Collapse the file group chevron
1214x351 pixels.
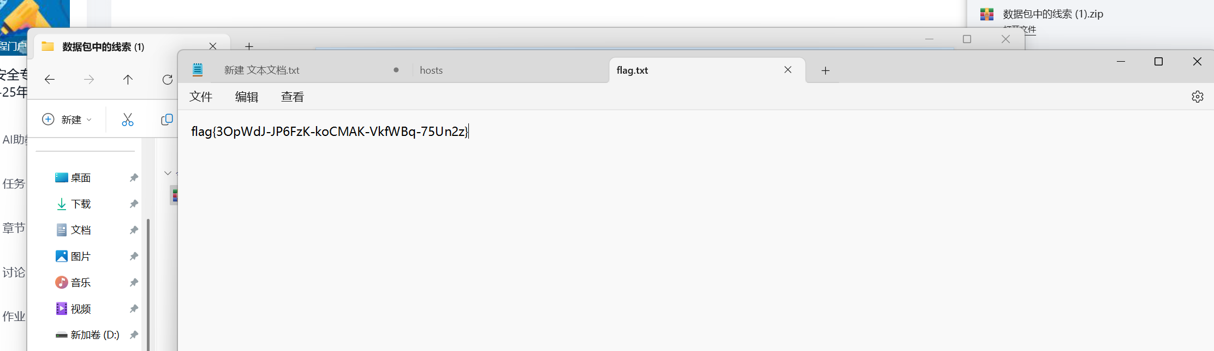(x=168, y=173)
